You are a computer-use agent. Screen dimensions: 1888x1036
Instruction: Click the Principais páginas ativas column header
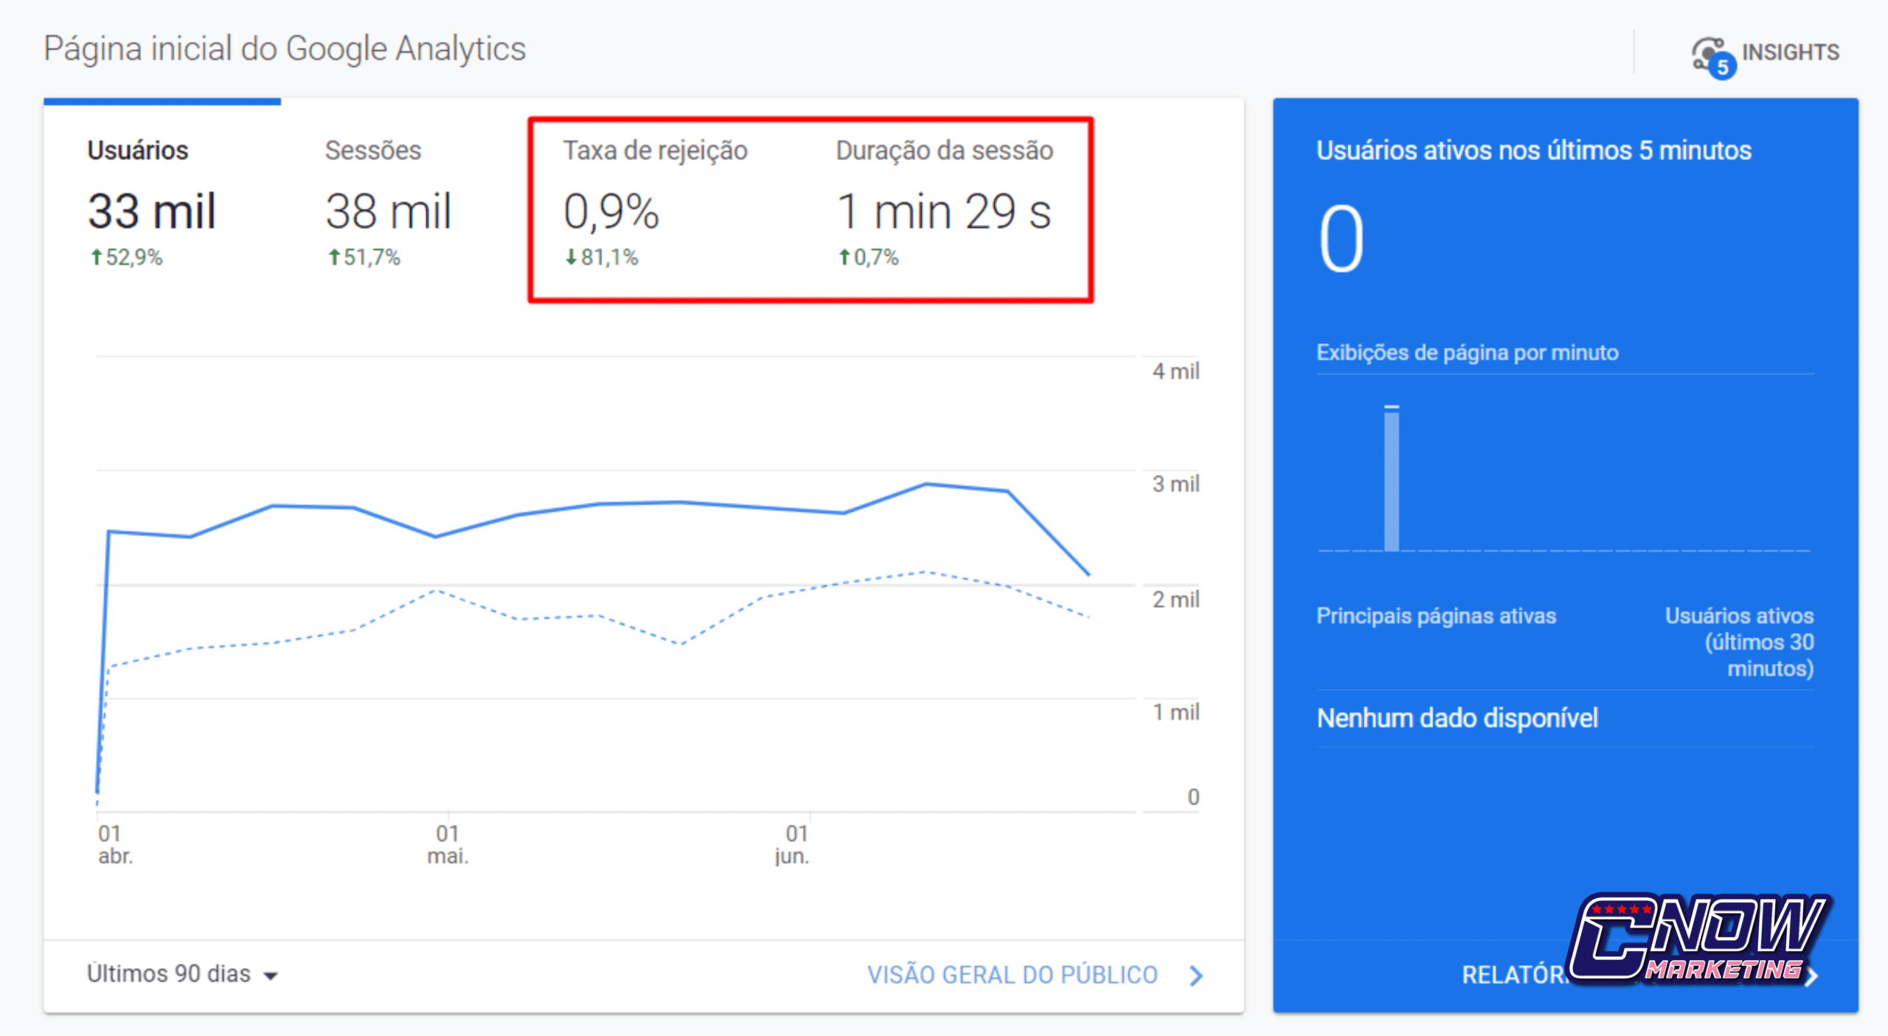coord(1437,616)
